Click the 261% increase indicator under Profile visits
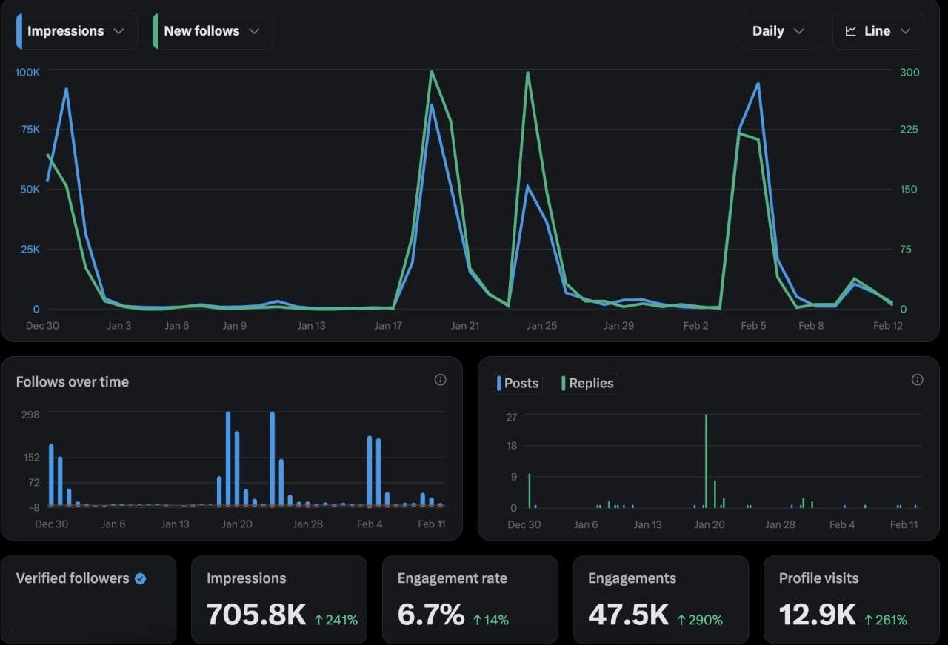The height and width of the screenshot is (645, 948). pyautogui.click(x=885, y=620)
